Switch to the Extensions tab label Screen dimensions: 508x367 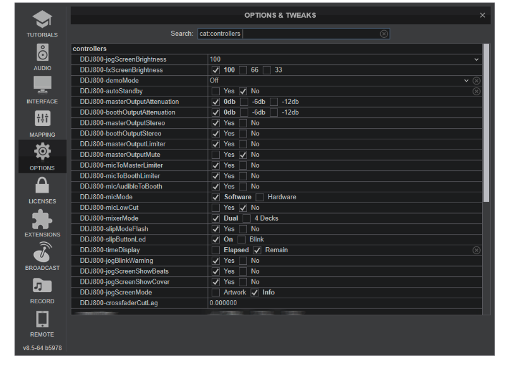(42, 235)
